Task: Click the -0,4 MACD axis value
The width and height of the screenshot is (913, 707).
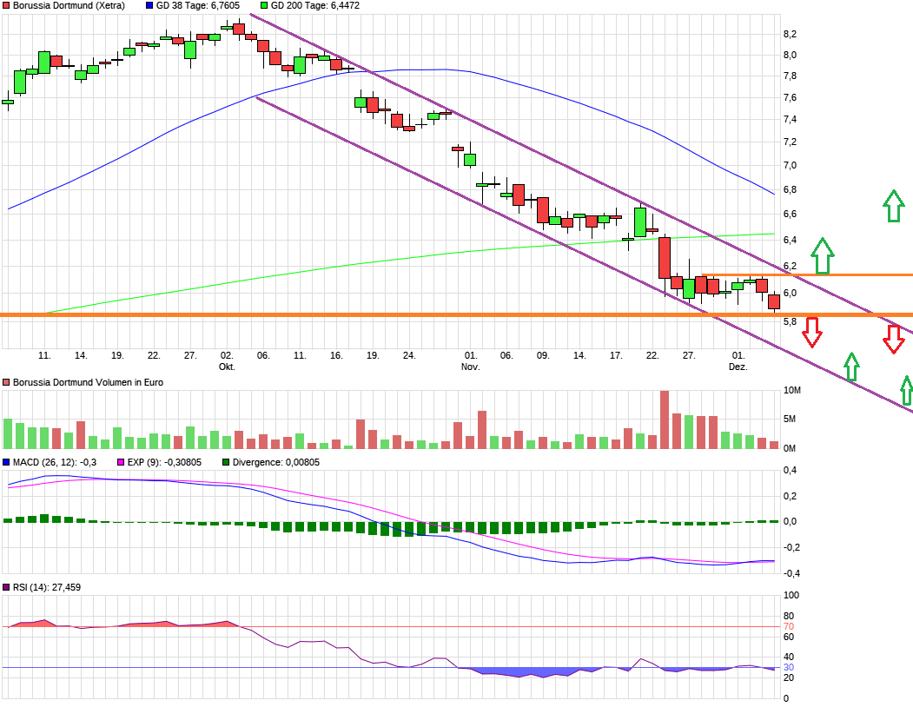Action: (791, 573)
